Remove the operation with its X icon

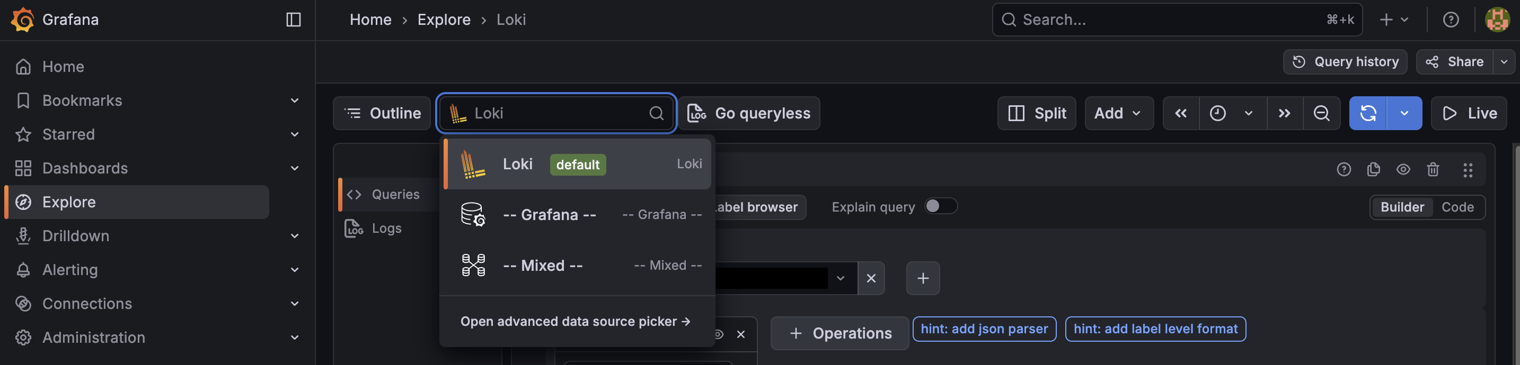[x=740, y=334]
